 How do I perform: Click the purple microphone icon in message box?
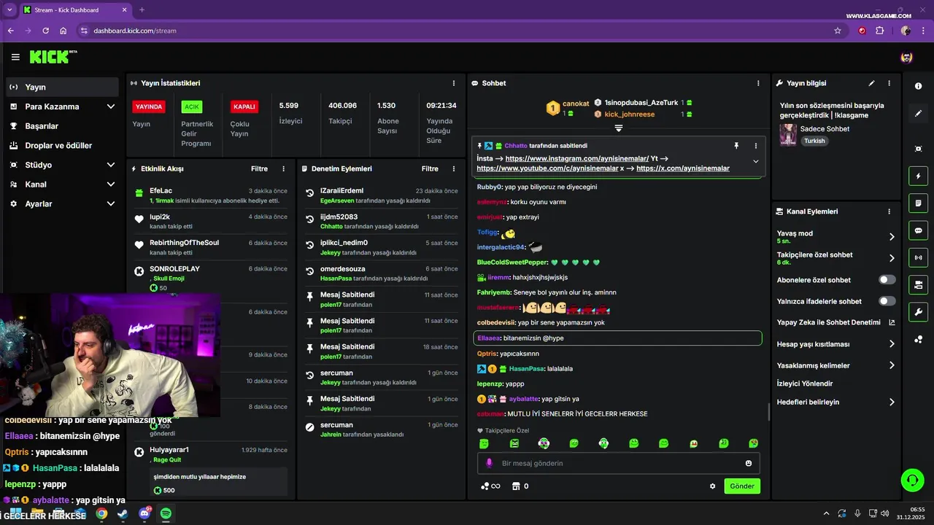click(489, 463)
